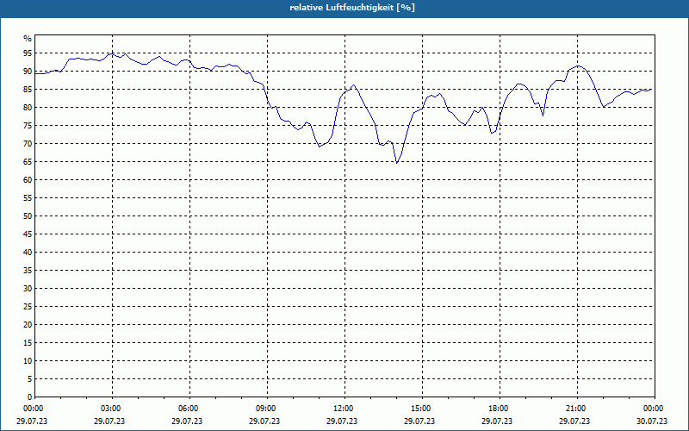Click the y-axis value 25
689x431 pixels.
(28, 307)
